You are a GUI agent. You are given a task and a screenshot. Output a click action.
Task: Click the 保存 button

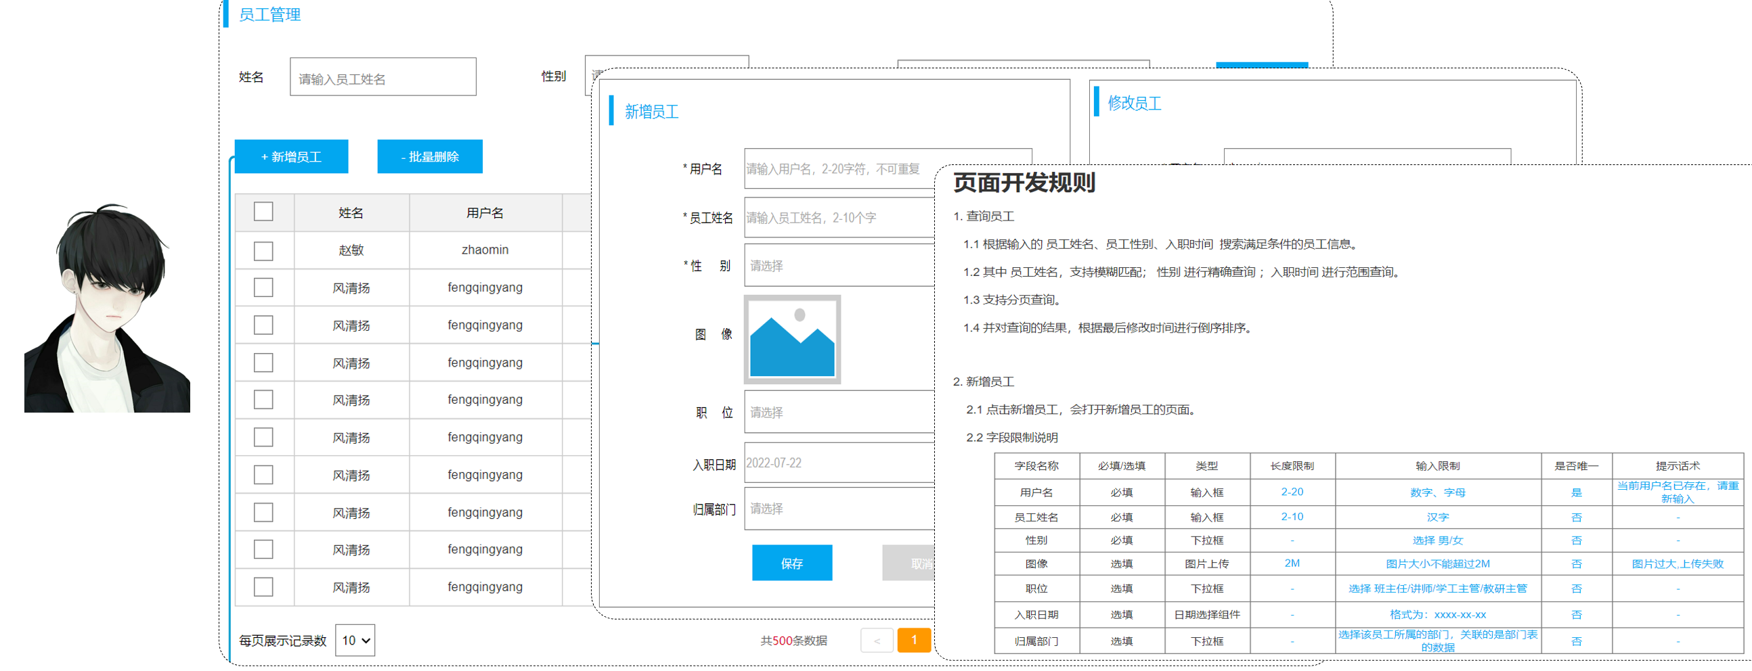[x=792, y=563]
